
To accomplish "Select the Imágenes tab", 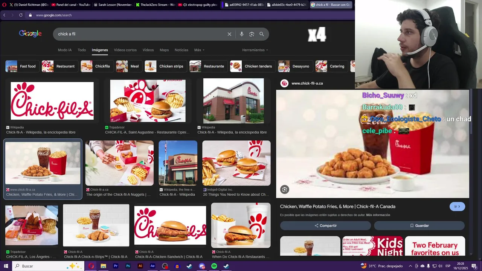I will pos(100,50).
